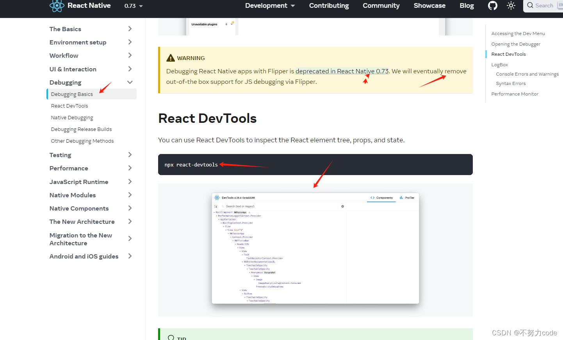The width and height of the screenshot is (563, 340).
Task: Click the warning triangle icon
Action: (171, 58)
